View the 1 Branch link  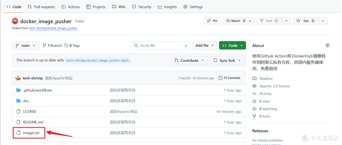[x=52, y=45]
